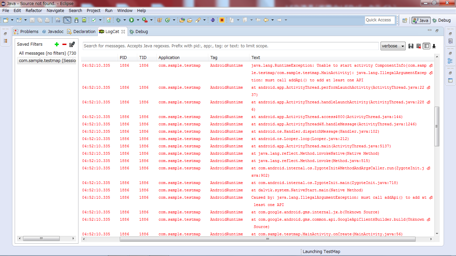456x256 pixels.
Task: Edit the selected logcat filter
Action: [72, 44]
